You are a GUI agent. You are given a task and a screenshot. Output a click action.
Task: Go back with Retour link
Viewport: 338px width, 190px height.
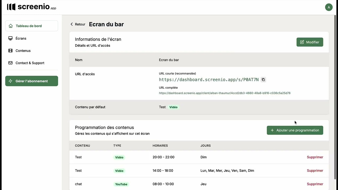pyautogui.click(x=78, y=24)
